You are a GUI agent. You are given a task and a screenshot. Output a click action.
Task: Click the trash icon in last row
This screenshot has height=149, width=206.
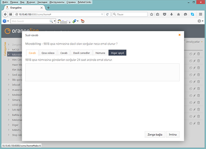(x=198, y=123)
